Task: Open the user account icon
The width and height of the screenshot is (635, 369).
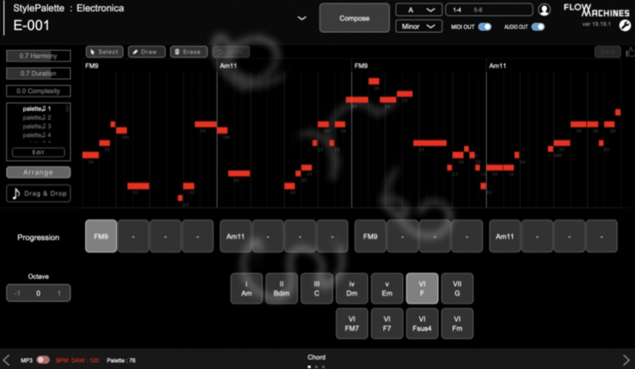Action: [544, 9]
